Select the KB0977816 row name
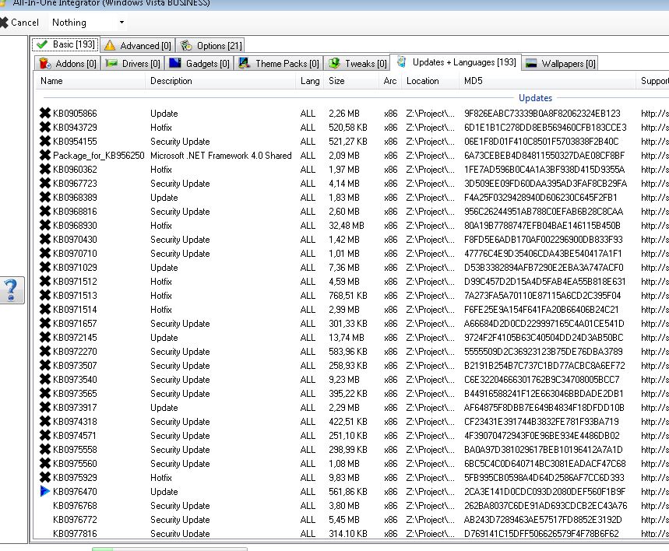669x551 pixels. point(75,534)
